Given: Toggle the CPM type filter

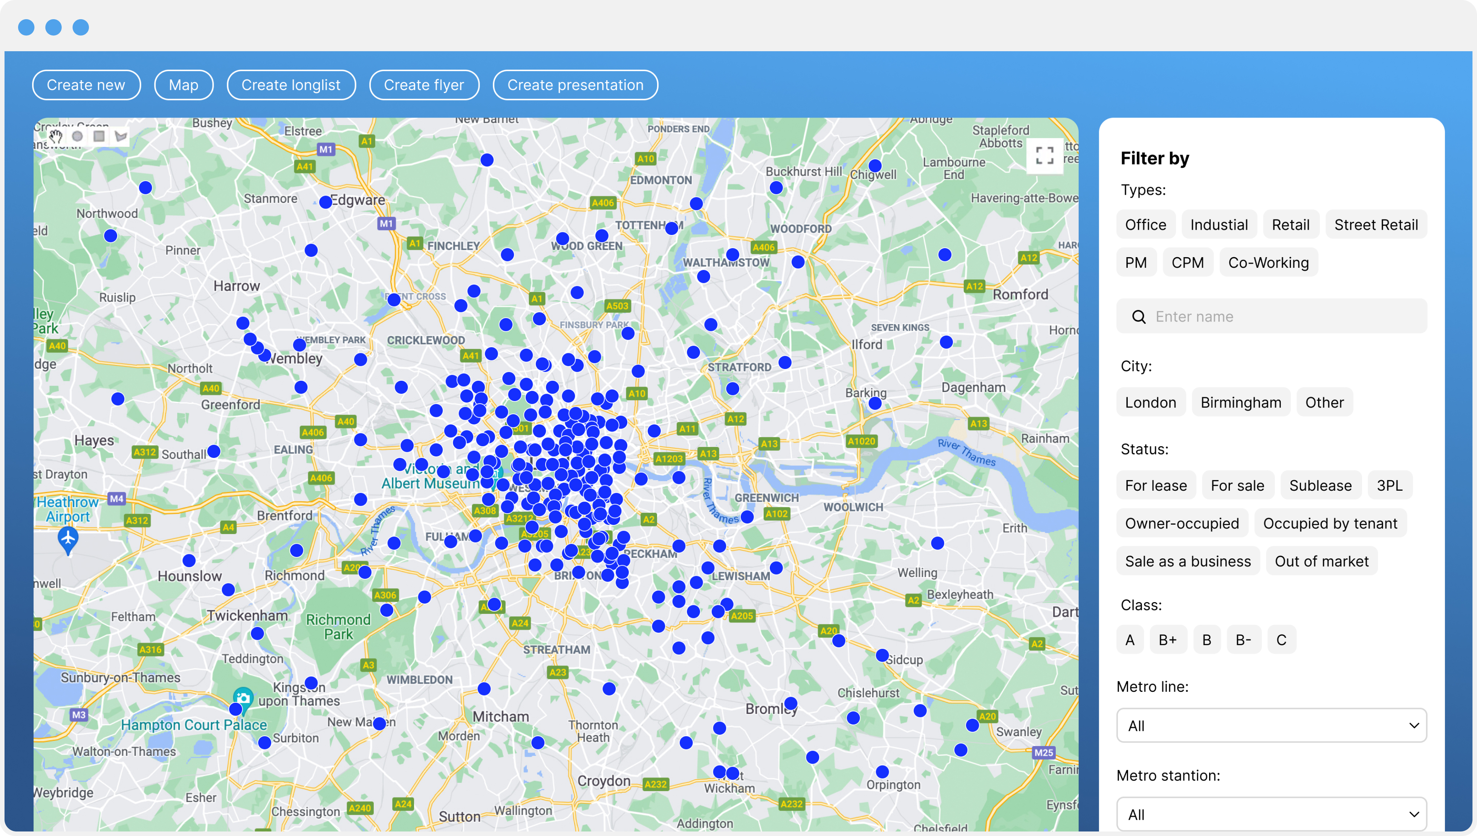Looking at the screenshot, I should point(1188,262).
